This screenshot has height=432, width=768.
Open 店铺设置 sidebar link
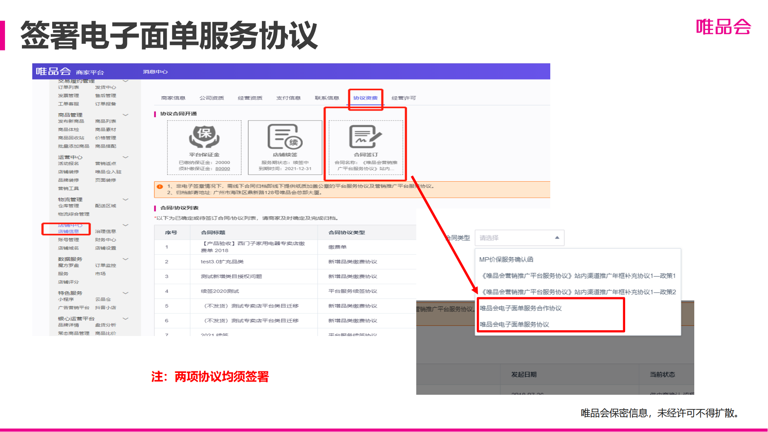pos(106,248)
